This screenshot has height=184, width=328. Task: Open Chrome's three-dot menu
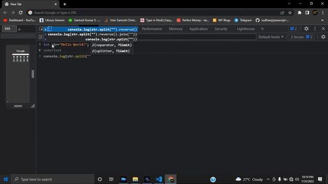[x=323, y=13]
